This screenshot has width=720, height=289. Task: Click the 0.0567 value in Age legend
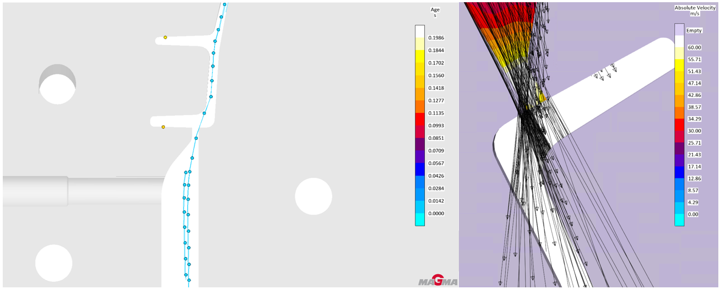tap(436, 163)
